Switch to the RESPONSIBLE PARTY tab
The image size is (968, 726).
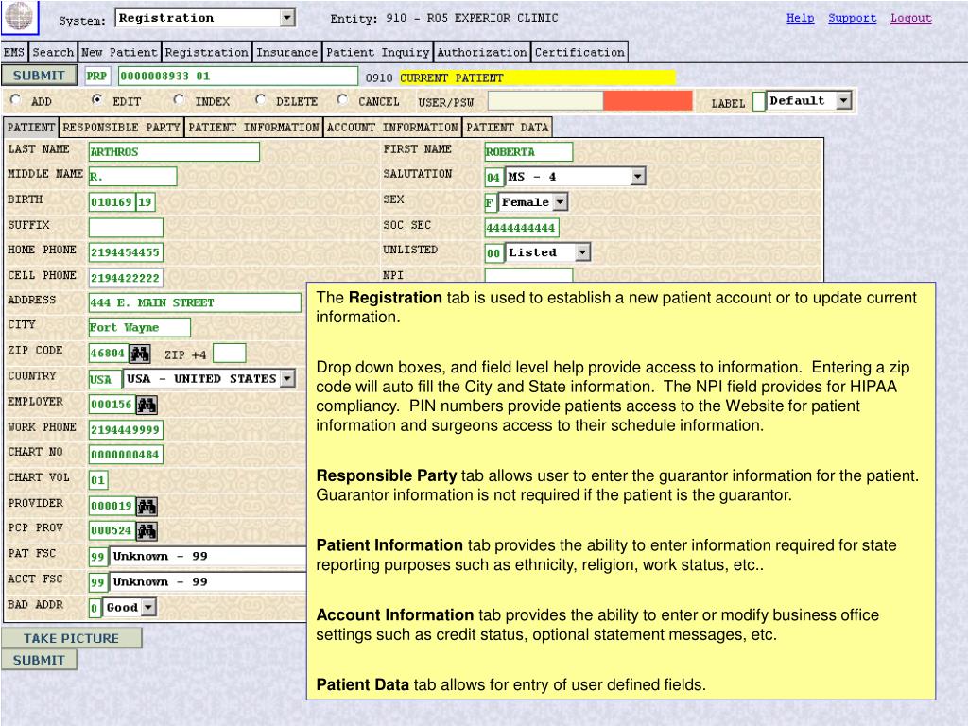coord(121,128)
